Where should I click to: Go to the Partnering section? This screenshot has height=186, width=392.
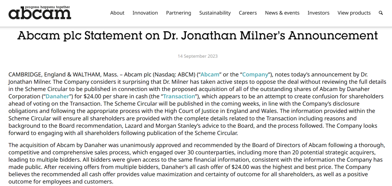tap(179, 13)
